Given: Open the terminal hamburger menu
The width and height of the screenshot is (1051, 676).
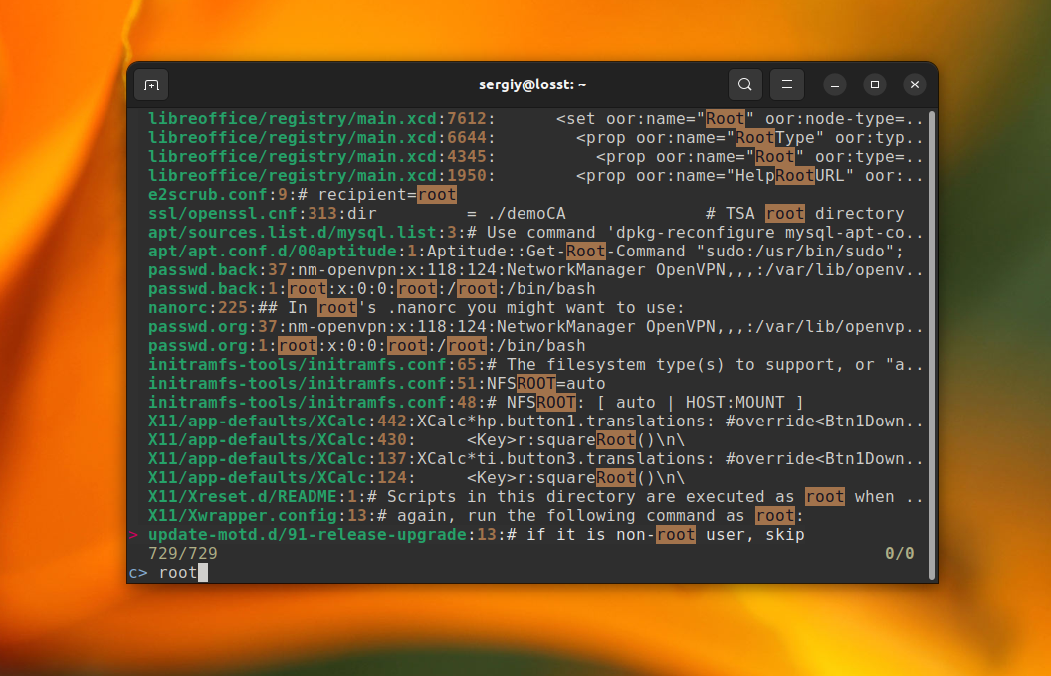Looking at the screenshot, I should [787, 84].
